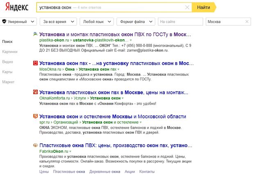The width and height of the screenshot is (254, 174).
Task: Click the Организаций breadcrumb under spr.ru
Action: (x=66, y=122)
